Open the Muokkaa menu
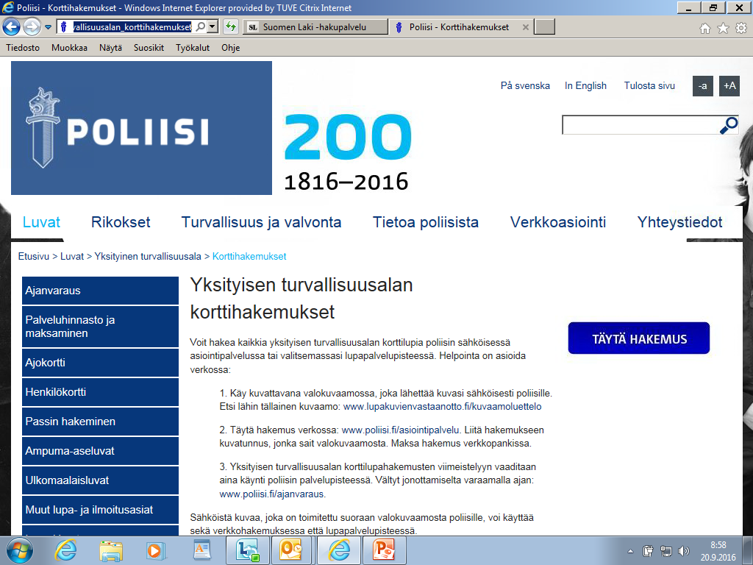Viewport: 753px width, 565px height. click(69, 48)
